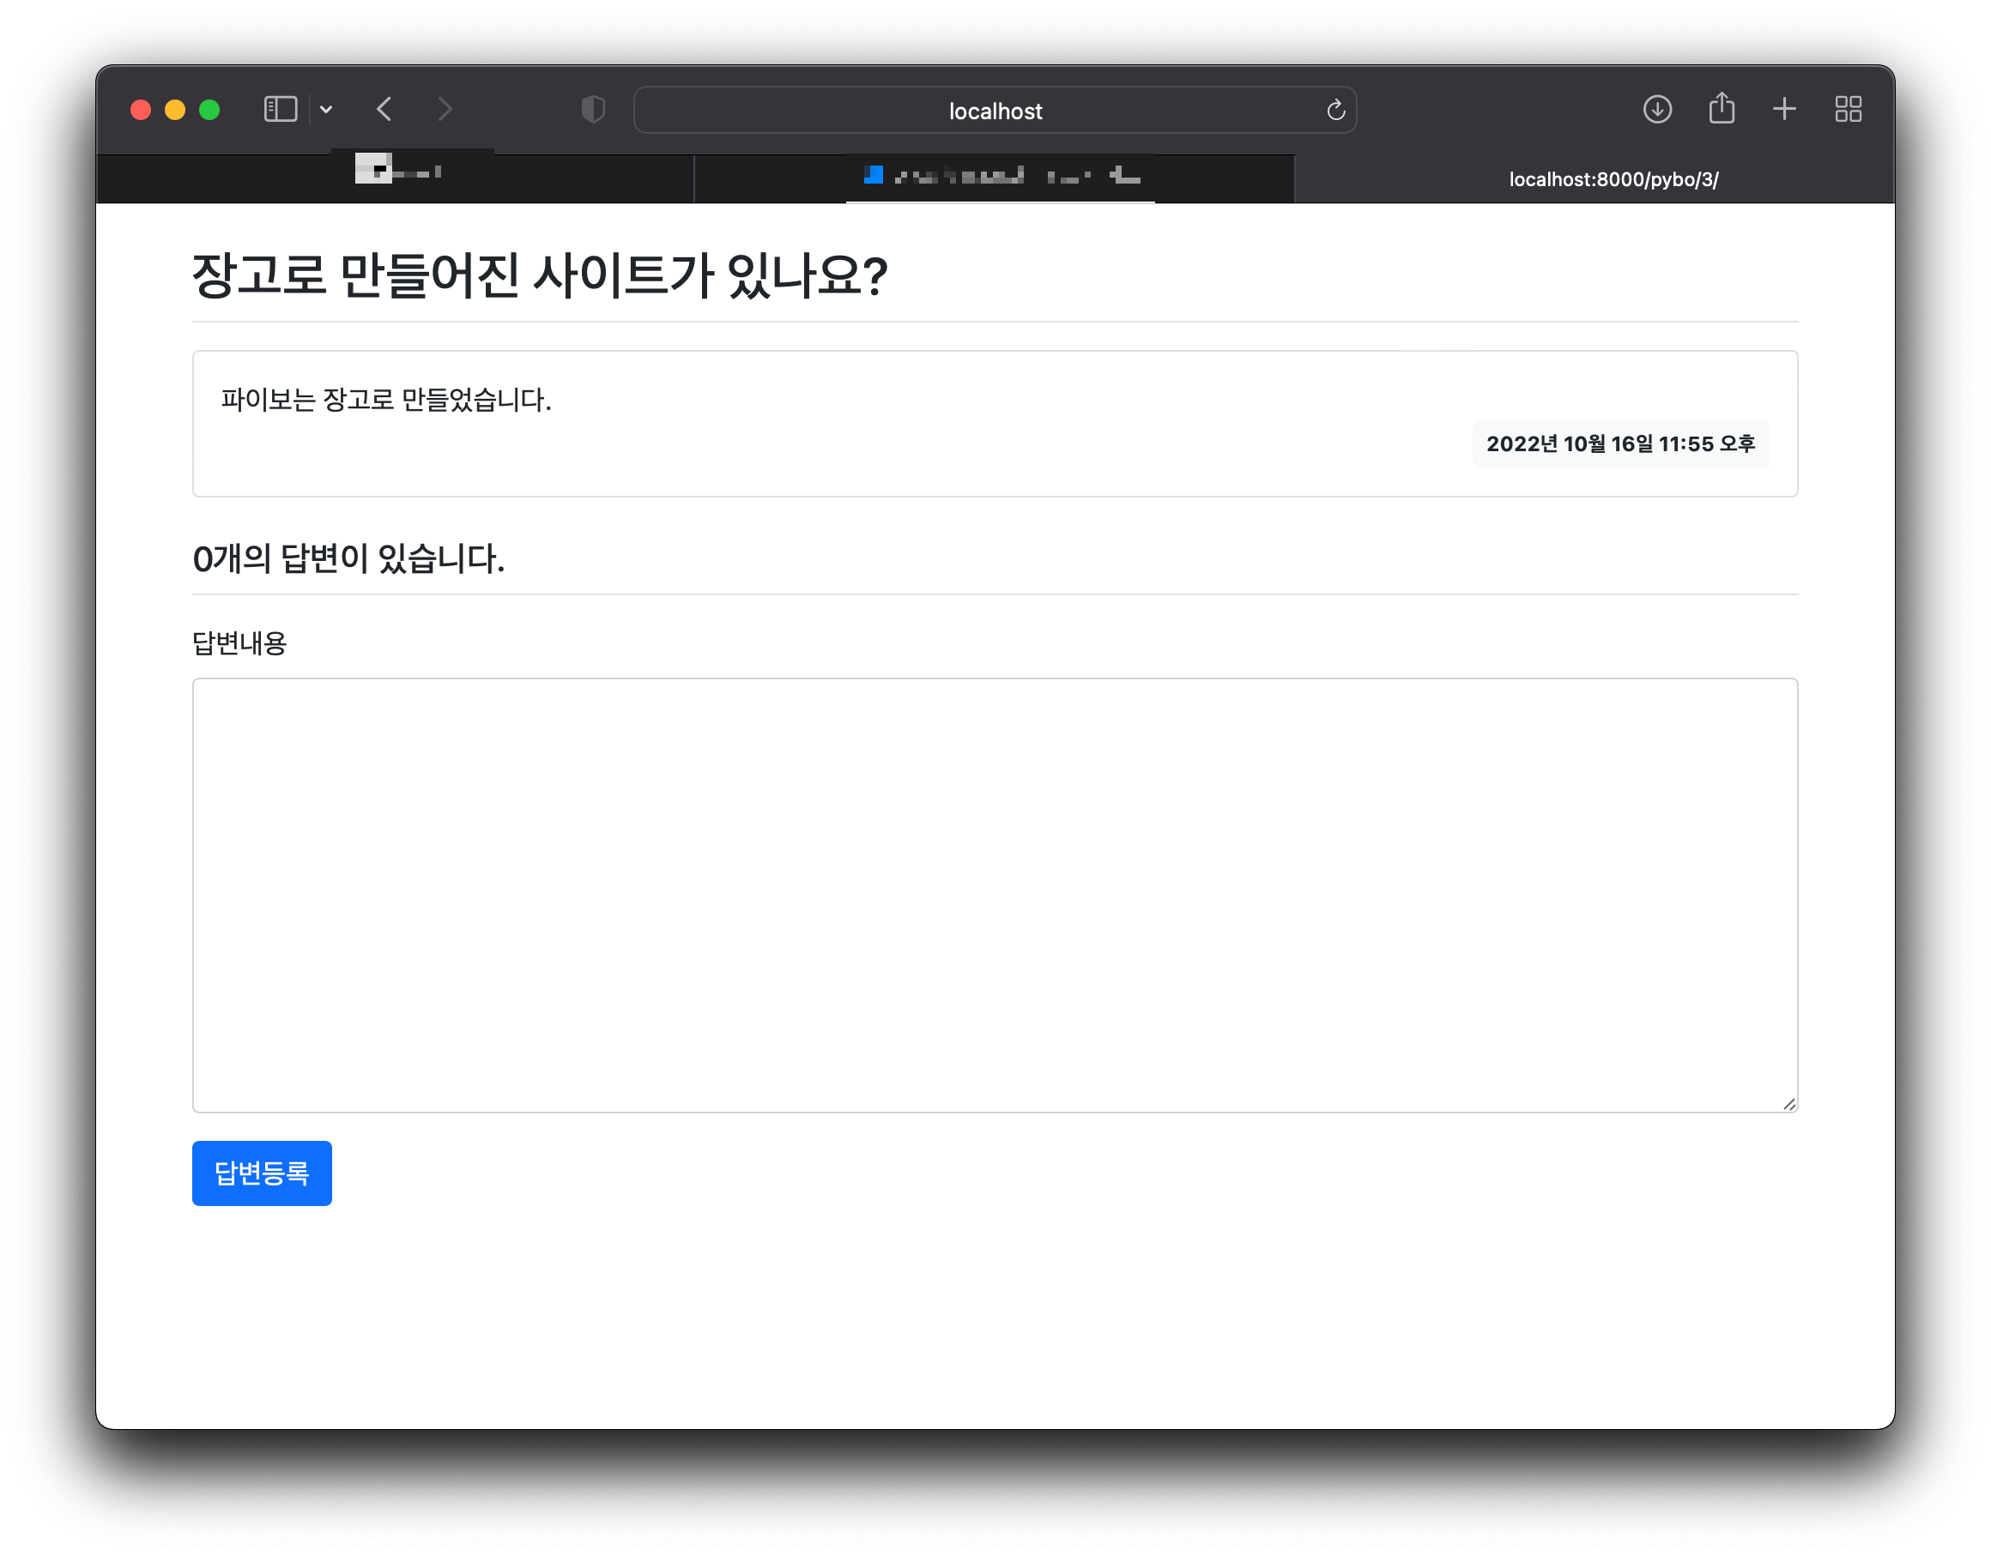Click the green full-screen window button
This screenshot has width=1991, height=1556.
point(209,111)
